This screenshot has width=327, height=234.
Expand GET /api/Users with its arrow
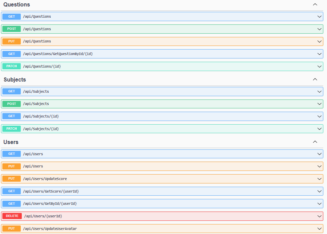[319, 154]
